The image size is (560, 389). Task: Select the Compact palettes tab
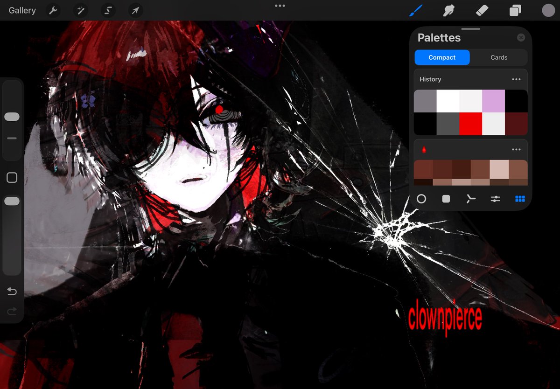442,57
